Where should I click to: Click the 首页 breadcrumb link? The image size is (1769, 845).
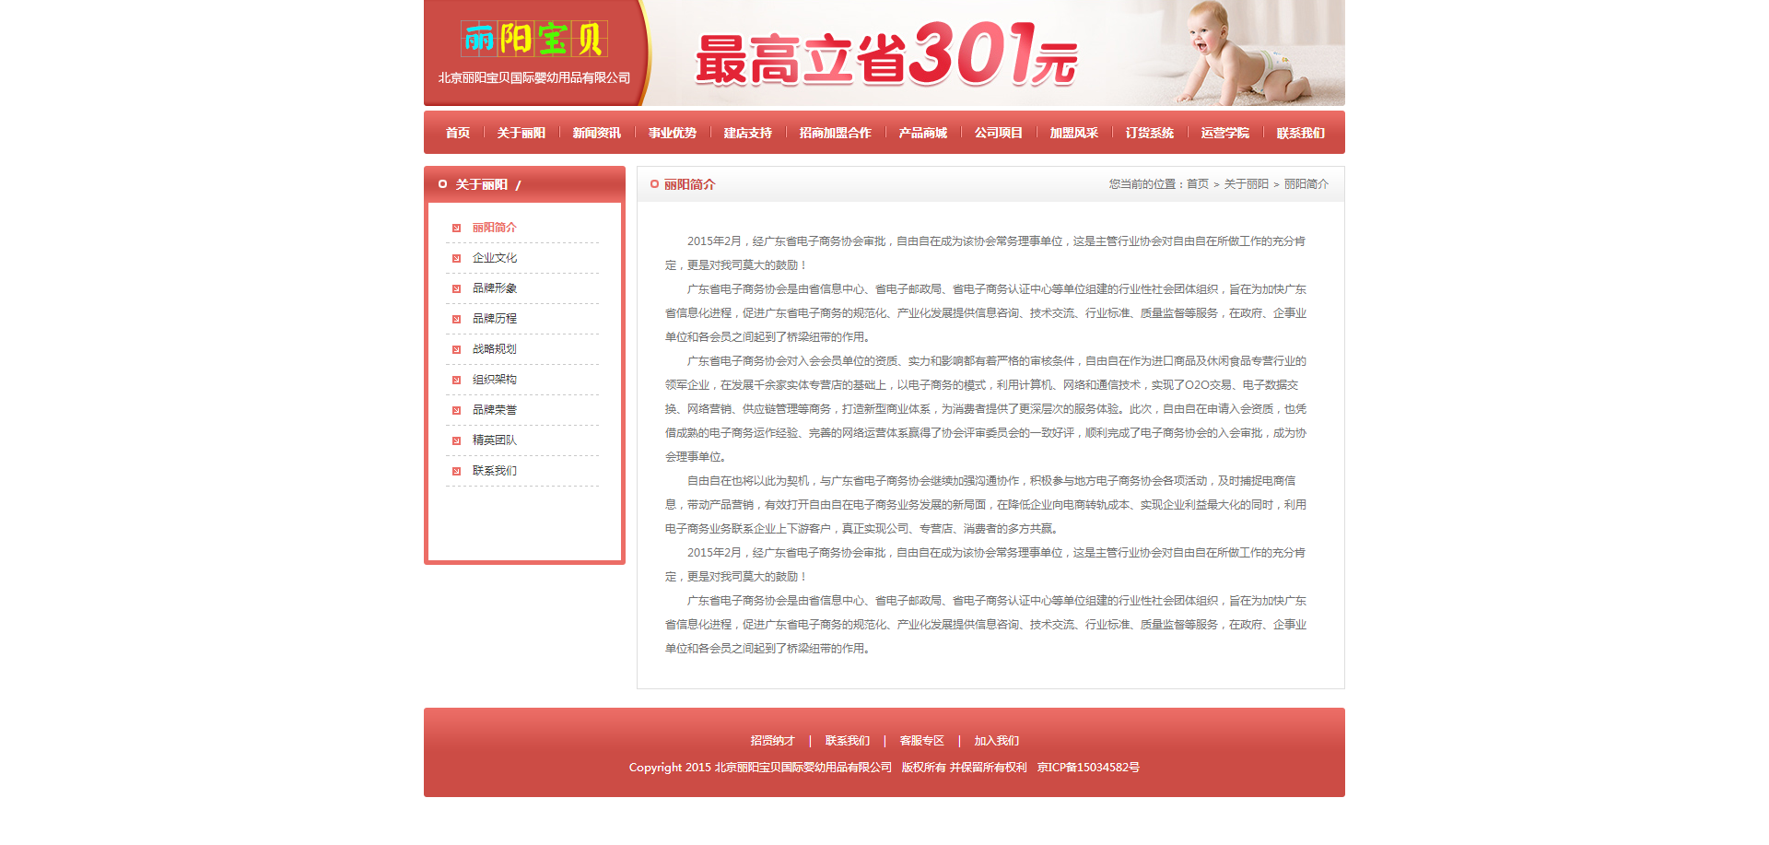(1197, 184)
